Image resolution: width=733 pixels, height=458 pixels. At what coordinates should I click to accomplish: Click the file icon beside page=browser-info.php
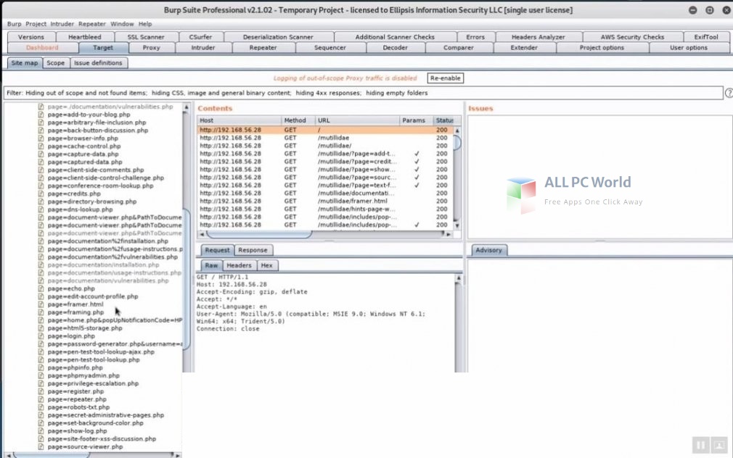pos(41,138)
